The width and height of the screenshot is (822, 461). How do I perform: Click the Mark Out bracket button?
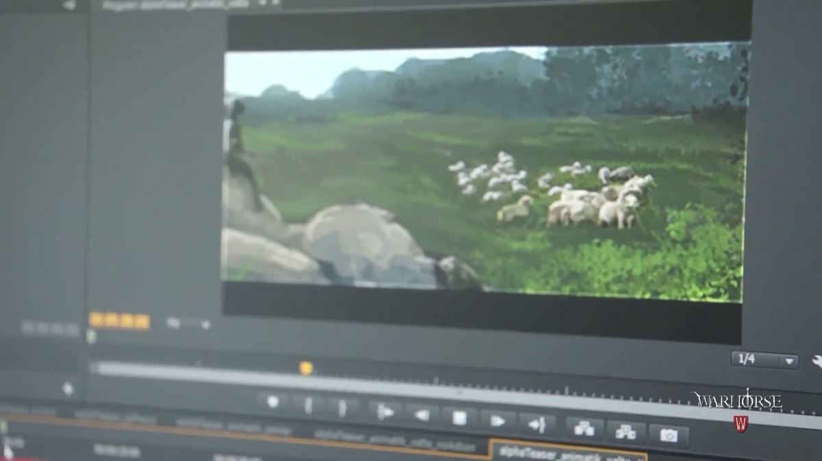[342, 408]
